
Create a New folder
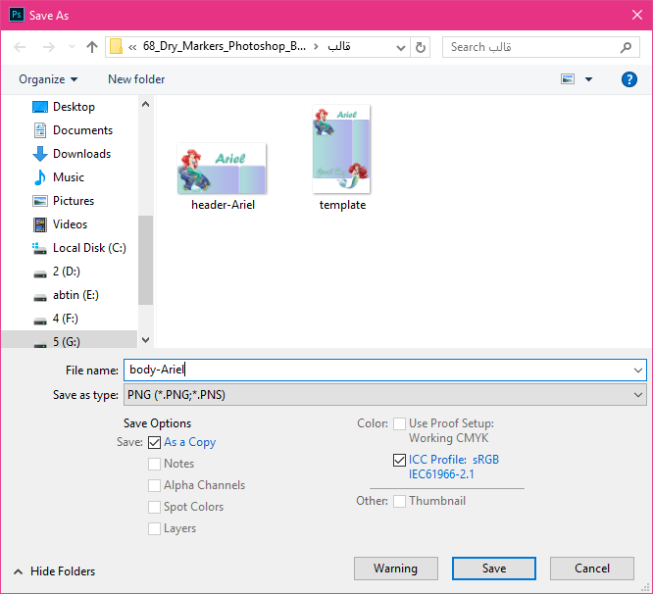point(136,79)
